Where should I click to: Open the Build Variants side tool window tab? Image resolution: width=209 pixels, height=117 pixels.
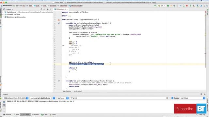pyautogui.click(x=1, y=94)
